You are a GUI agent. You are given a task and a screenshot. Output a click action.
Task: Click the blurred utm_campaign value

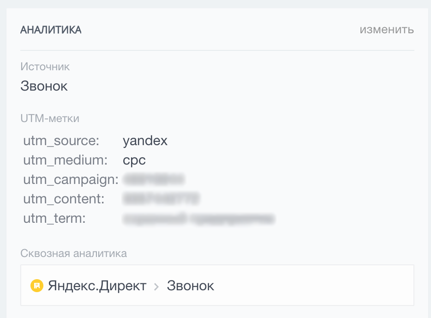[153, 179]
